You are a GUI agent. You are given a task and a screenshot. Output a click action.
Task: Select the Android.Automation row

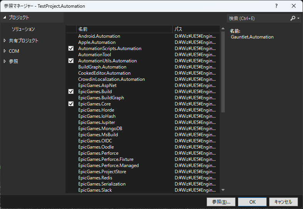click(143, 36)
